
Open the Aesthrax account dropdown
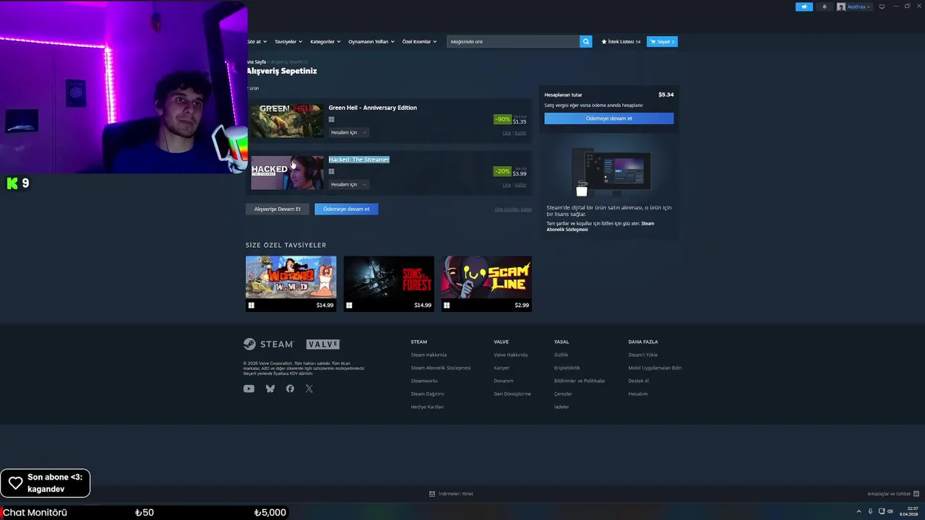coord(854,6)
